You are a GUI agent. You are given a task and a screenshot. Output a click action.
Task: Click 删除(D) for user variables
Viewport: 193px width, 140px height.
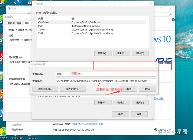click(140, 53)
